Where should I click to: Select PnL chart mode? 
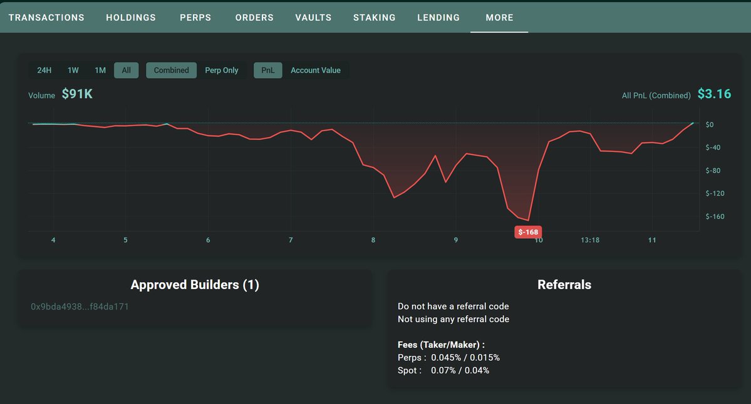tap(267, 70)
